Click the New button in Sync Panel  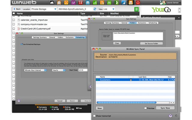coord(100,108)
